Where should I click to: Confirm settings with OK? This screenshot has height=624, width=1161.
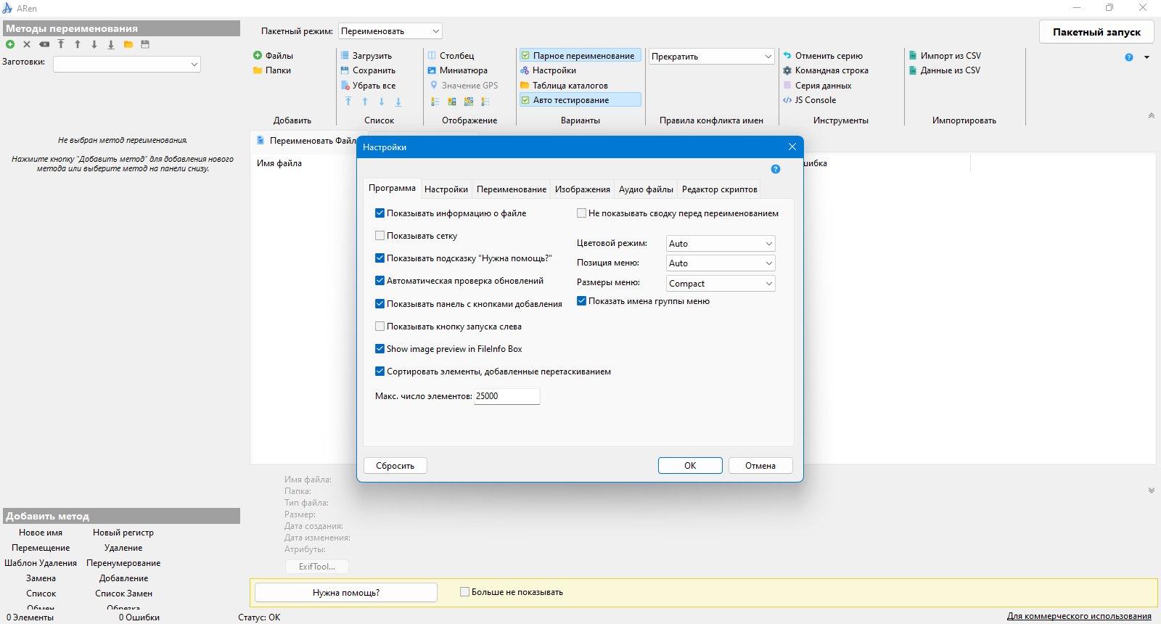[x=690, y=466]
